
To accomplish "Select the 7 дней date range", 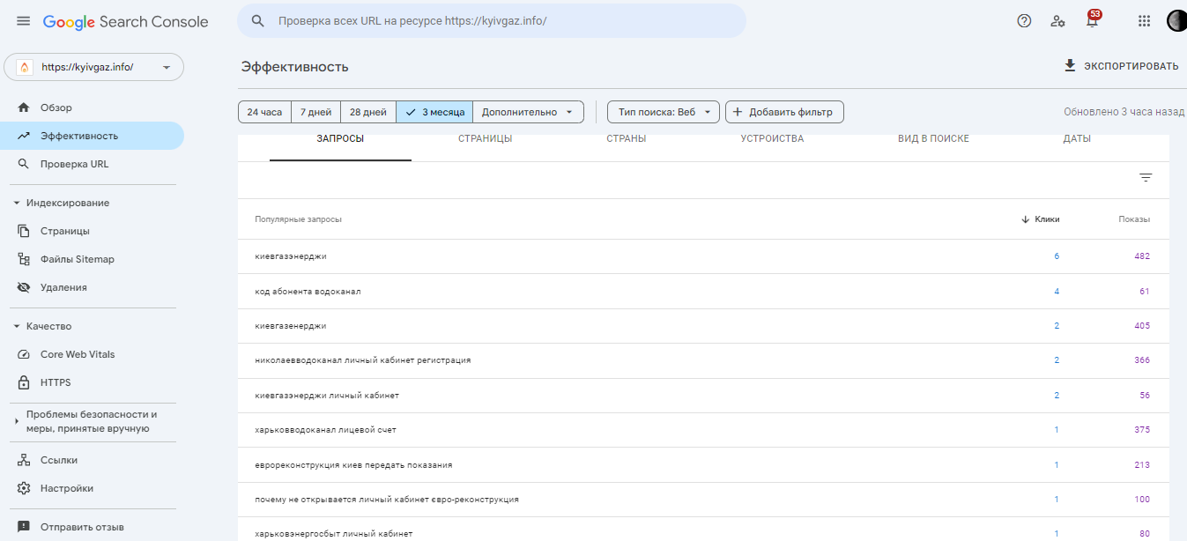I will coord(315,112).
